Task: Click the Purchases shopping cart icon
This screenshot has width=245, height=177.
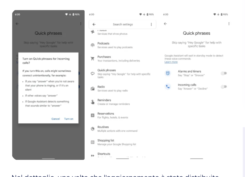Action: pos(93,59)
